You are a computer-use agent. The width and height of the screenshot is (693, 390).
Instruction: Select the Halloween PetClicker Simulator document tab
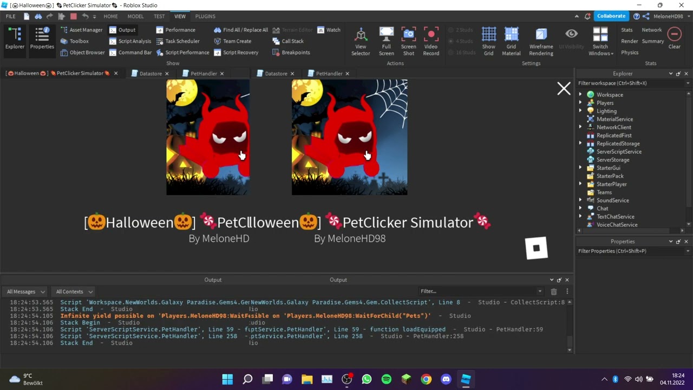click(x=62, y=73)
